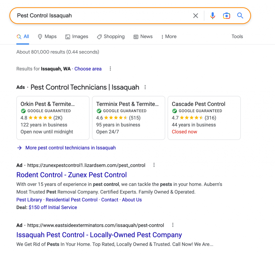The height and width of the screenshot is (256, 275).
Task: Click the blue magnifier search icon
Action: [x=240, y=16]
